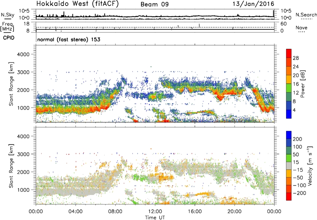317x220 pixels.
Task: Select the "N.Sky" axis label
Action: click(x=8, y=15)
